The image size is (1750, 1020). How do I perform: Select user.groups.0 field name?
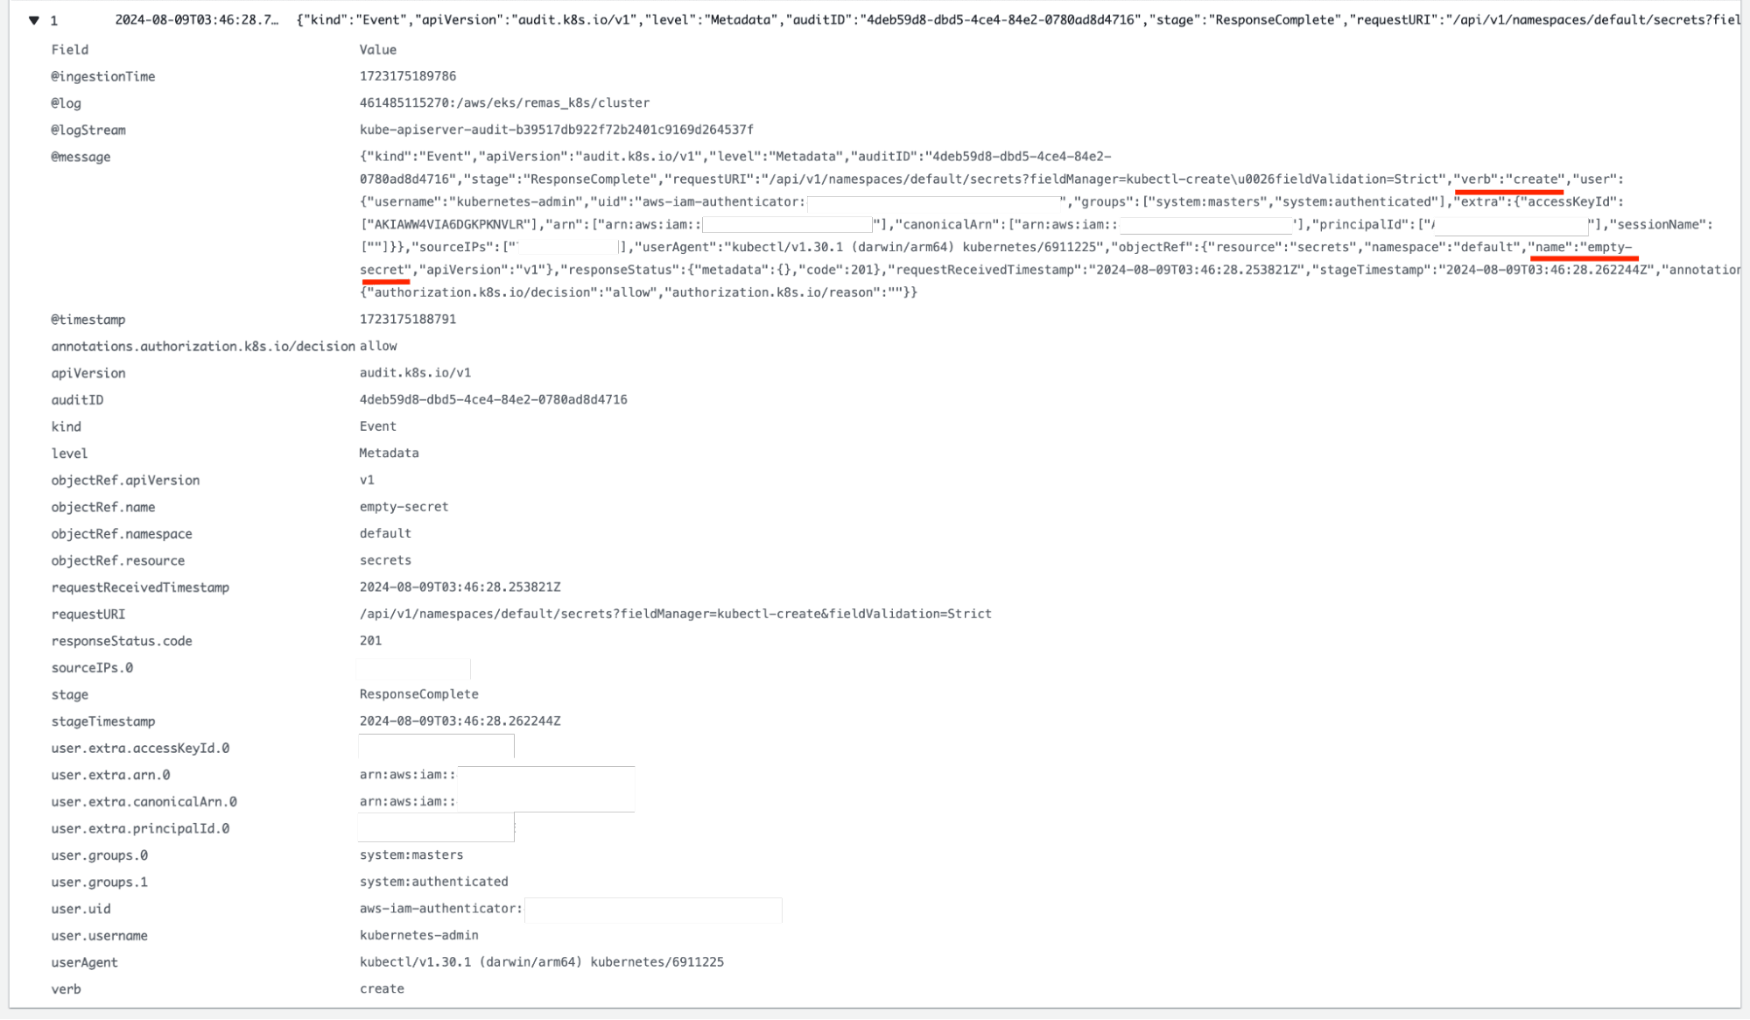tap(100, 856)
